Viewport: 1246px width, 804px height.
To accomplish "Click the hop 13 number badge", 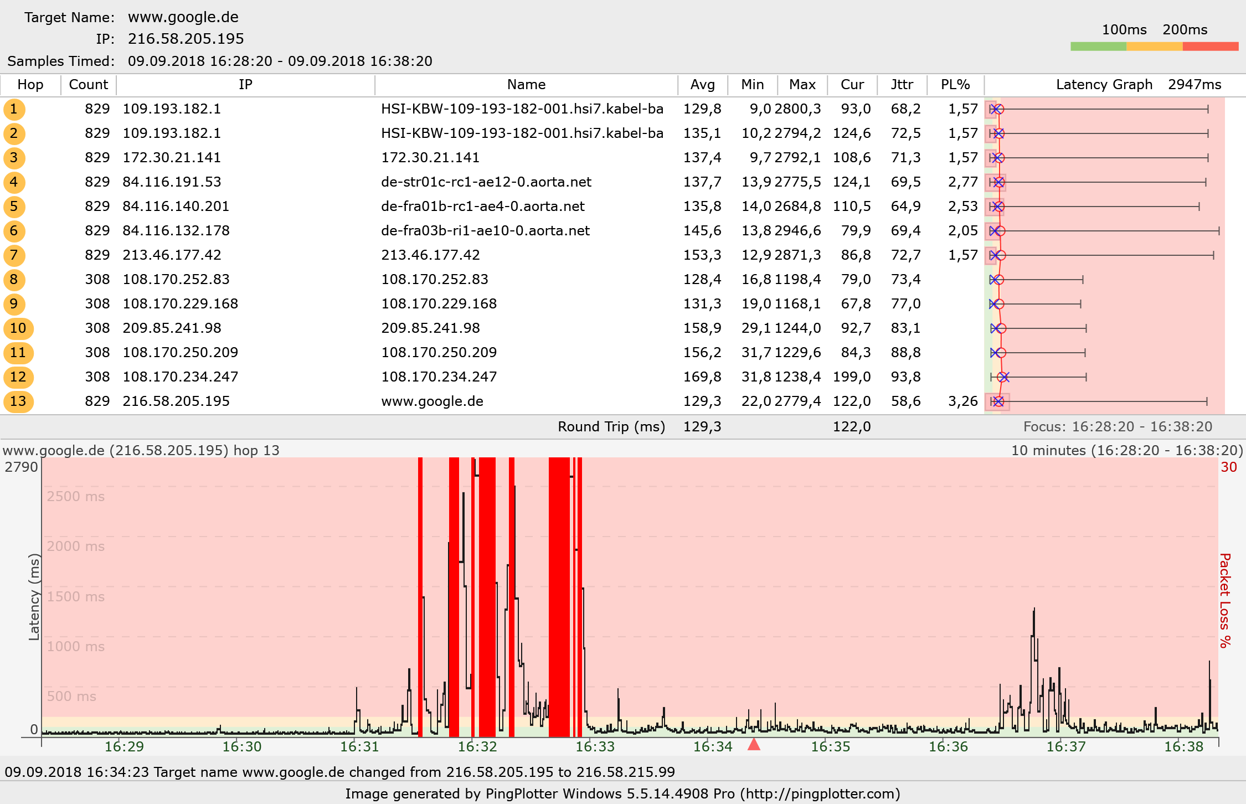I will 18,401.
